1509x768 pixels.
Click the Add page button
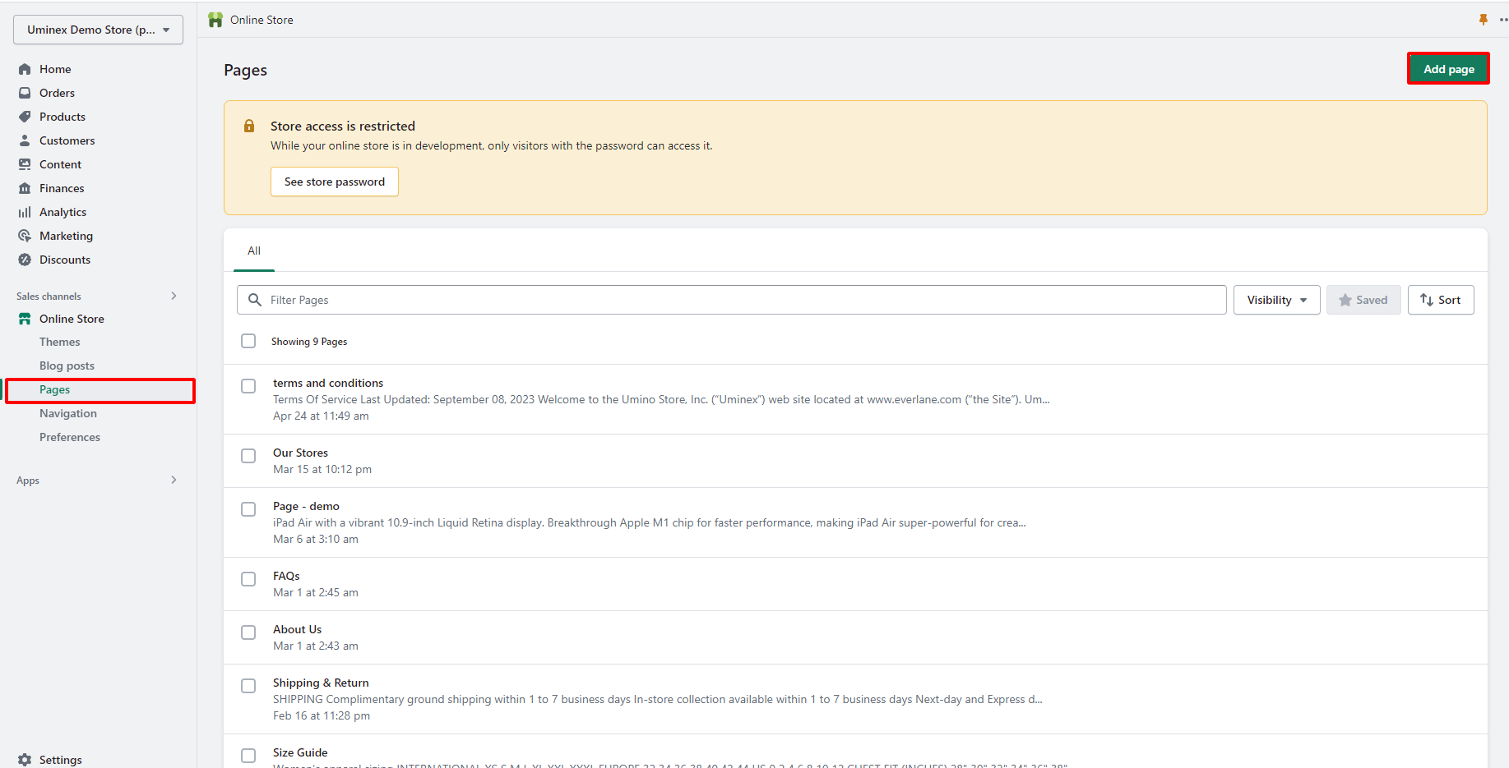click(1448, 69)
